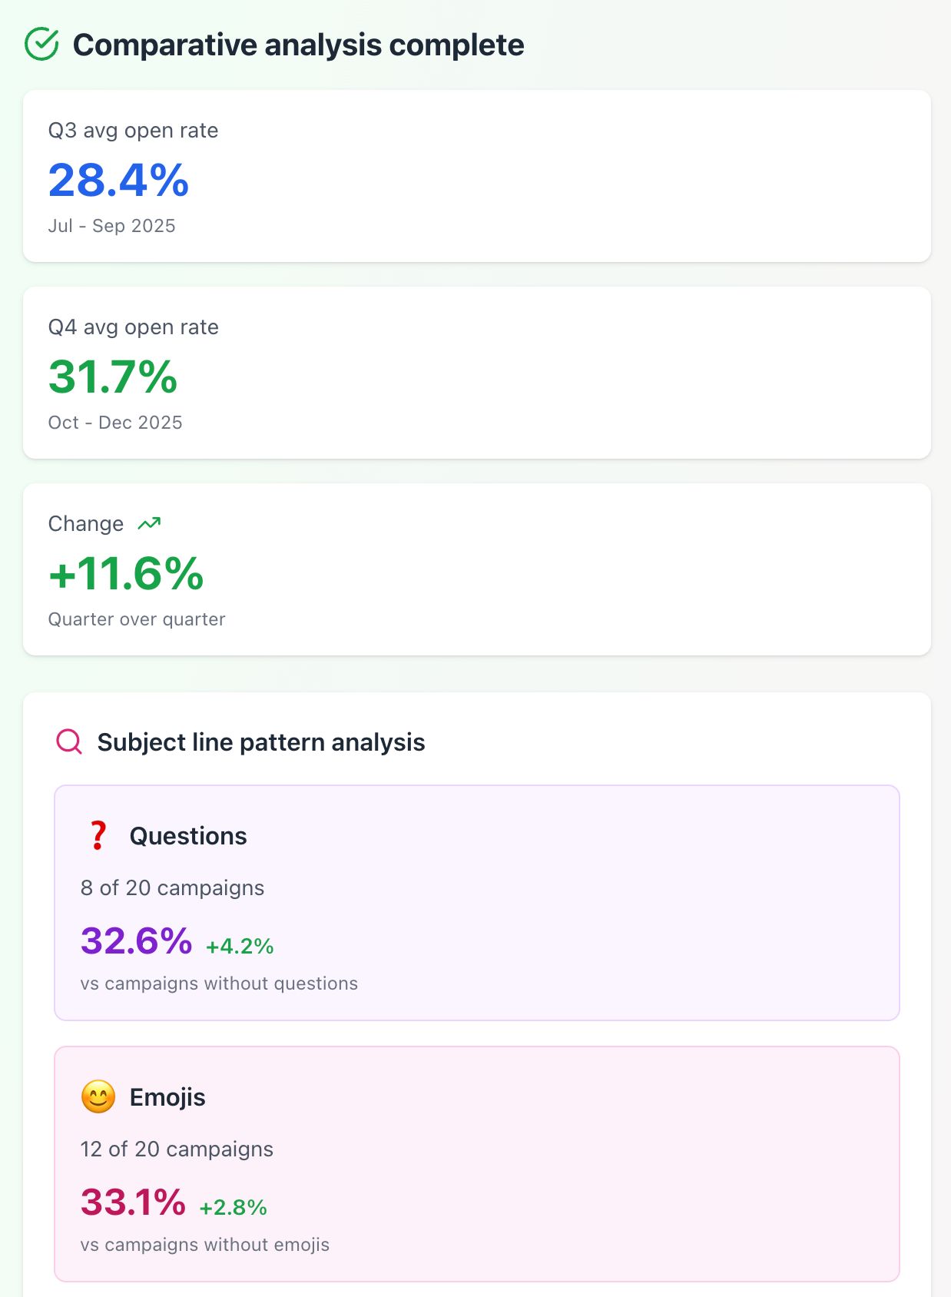Click the smiling emoji icon
Viewport: 951px width, 1297px height.
pyautogui.click(x=98, y=1097)
